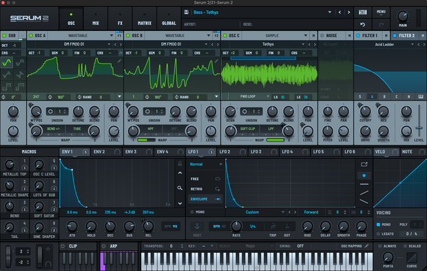This screenshot has width=427, height=271.
Task: Open OSC B wavetable editor pencil
Action: coord(216,61)
